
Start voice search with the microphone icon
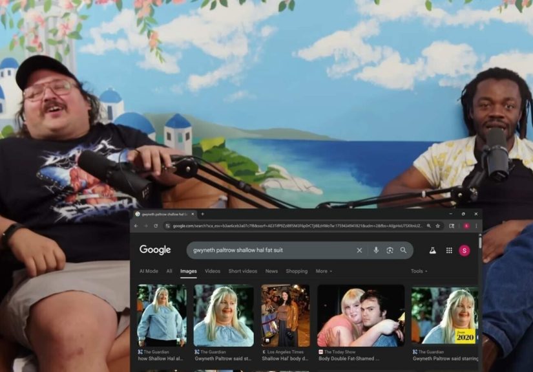[376, 250]
